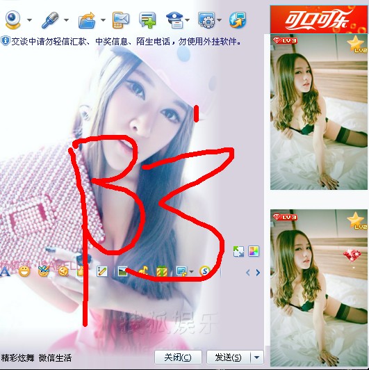Read the security warning about remittance scams
Viewport: 369px width, 370px height.
(126, 42)
